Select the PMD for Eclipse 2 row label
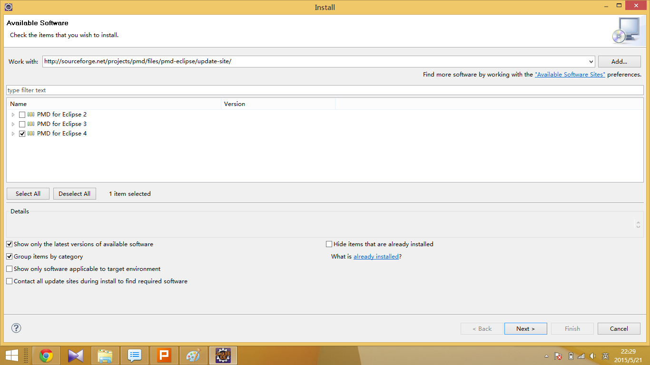The image size is (650, 365). (62, 115)
